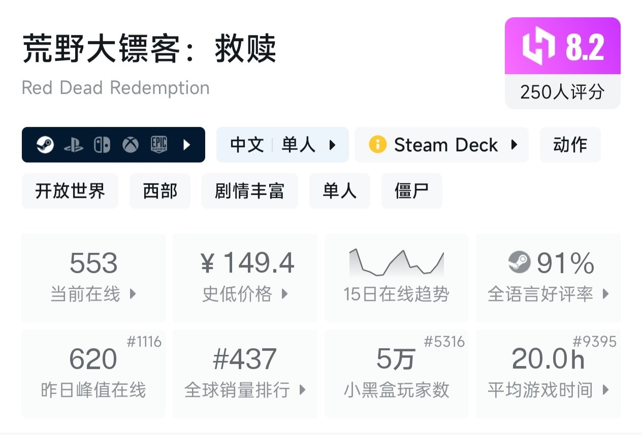The height and width of the screenshot is (435, 642).
Task: Click the Nintendo Switch platform icon
Action: point(102,145)
